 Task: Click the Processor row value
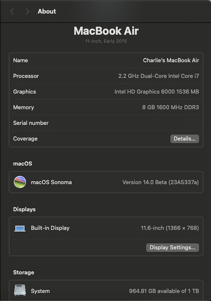pos(159,76)
